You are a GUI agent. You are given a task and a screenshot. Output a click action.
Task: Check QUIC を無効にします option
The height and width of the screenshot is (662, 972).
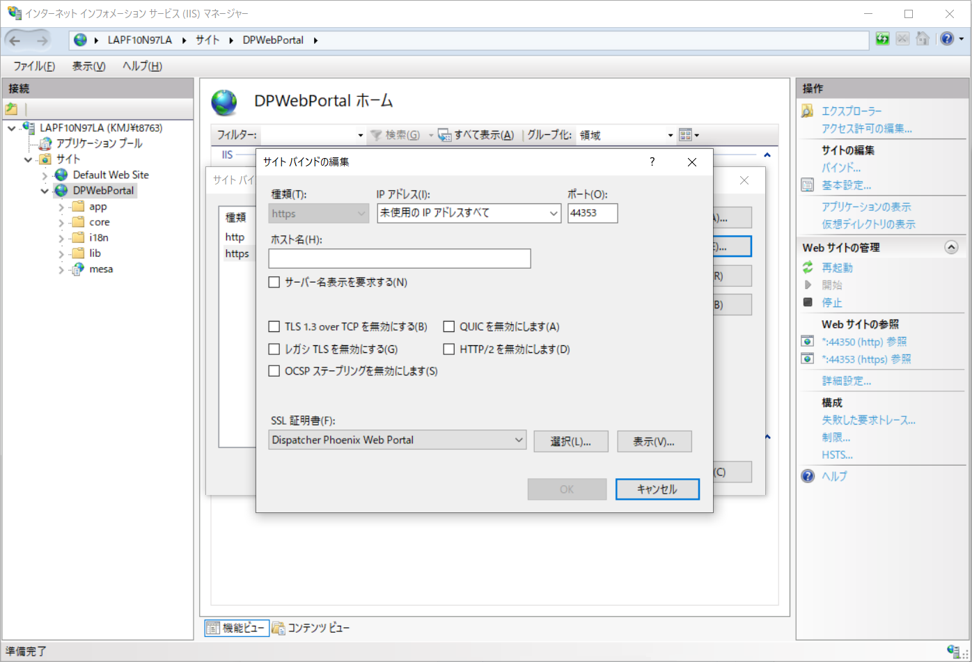(x=449, y=326)
